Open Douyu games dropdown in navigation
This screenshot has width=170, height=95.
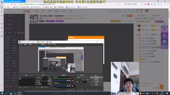(64, 11)
